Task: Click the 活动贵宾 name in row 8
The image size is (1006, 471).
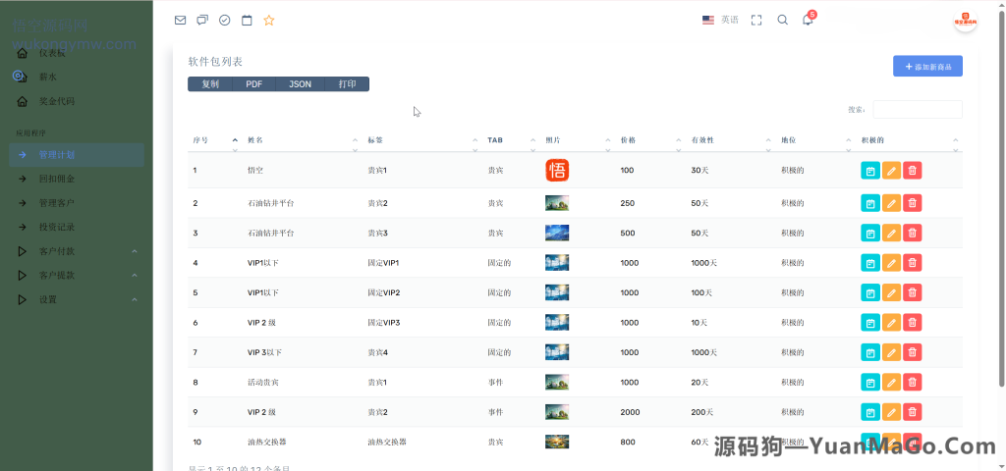Action: coord(263,383)
